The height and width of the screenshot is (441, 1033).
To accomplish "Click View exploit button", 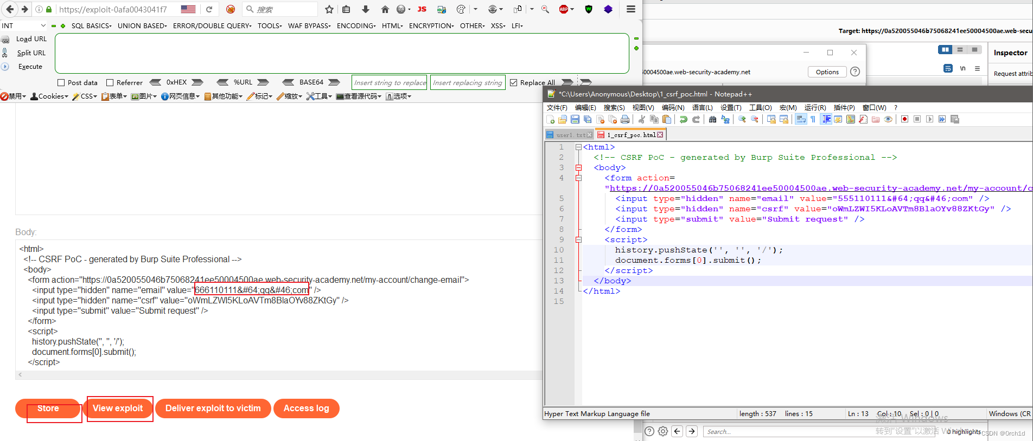I will click(118, 408).
